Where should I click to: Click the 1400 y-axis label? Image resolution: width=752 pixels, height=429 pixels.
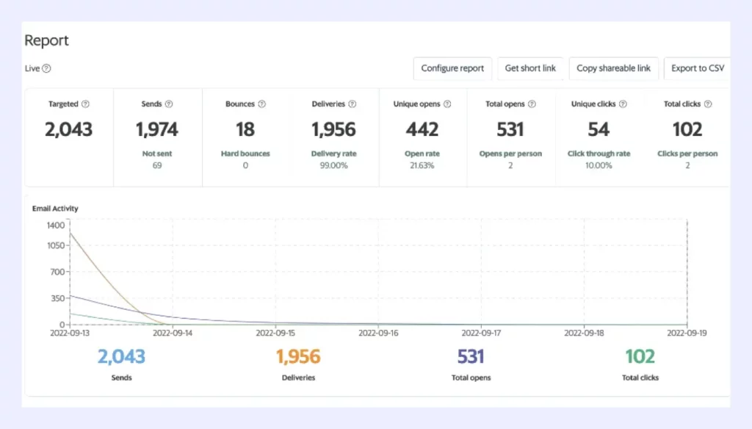pos(56,226)
